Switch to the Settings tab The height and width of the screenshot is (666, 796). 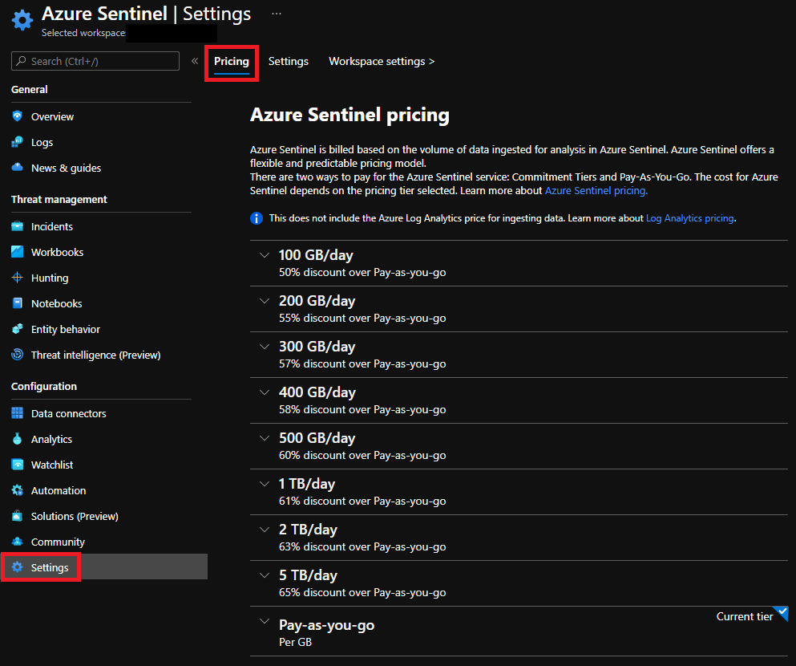289,62
